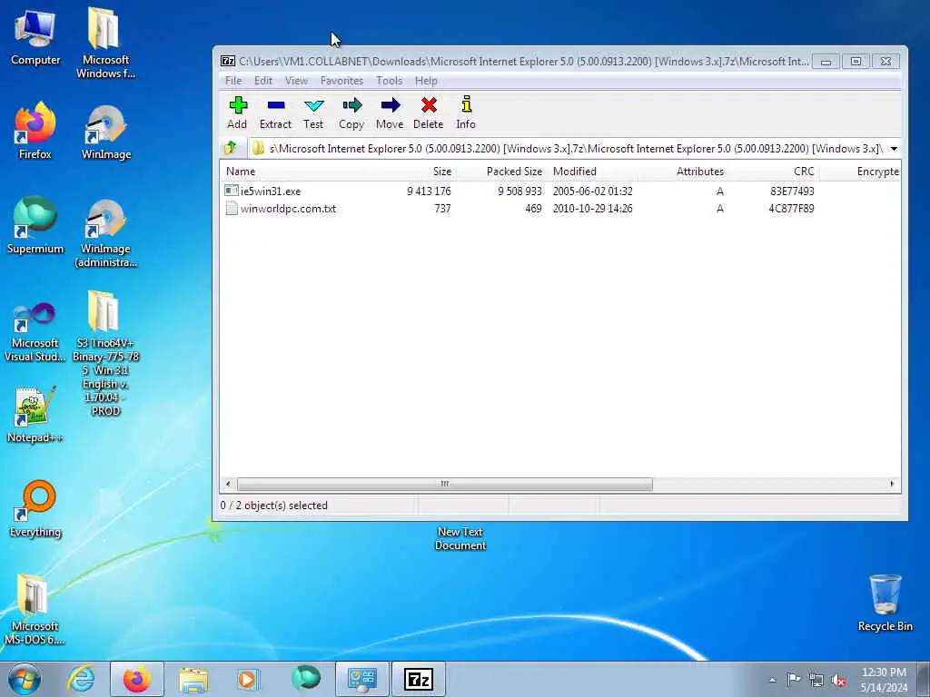Screen dimensions: 930x697
Task: Click the horizontal scrollbar thumb in file list
Action: (x=445, y=485)
